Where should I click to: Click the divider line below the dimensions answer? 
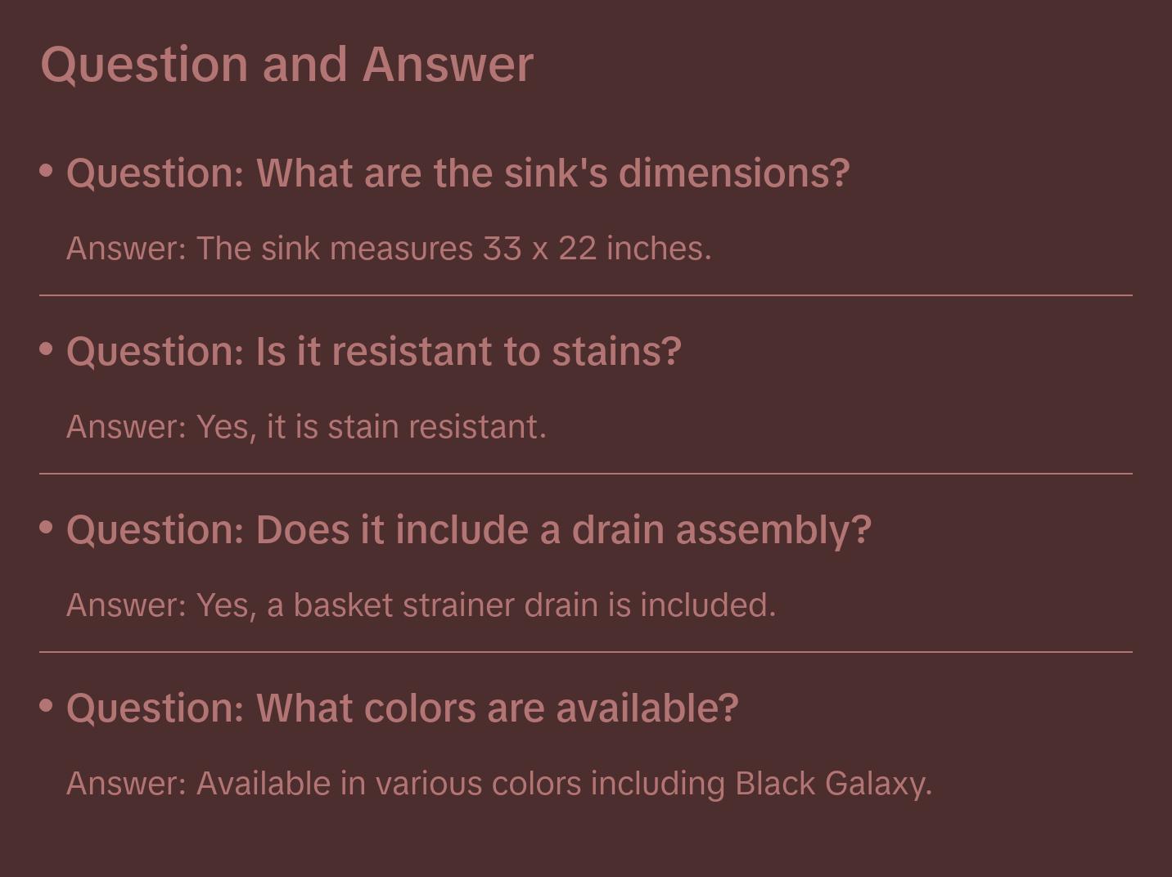coord(586,295)
